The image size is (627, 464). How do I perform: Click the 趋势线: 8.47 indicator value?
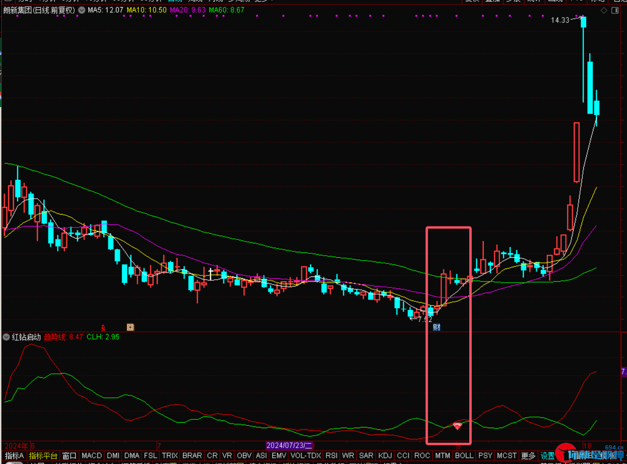63,337
